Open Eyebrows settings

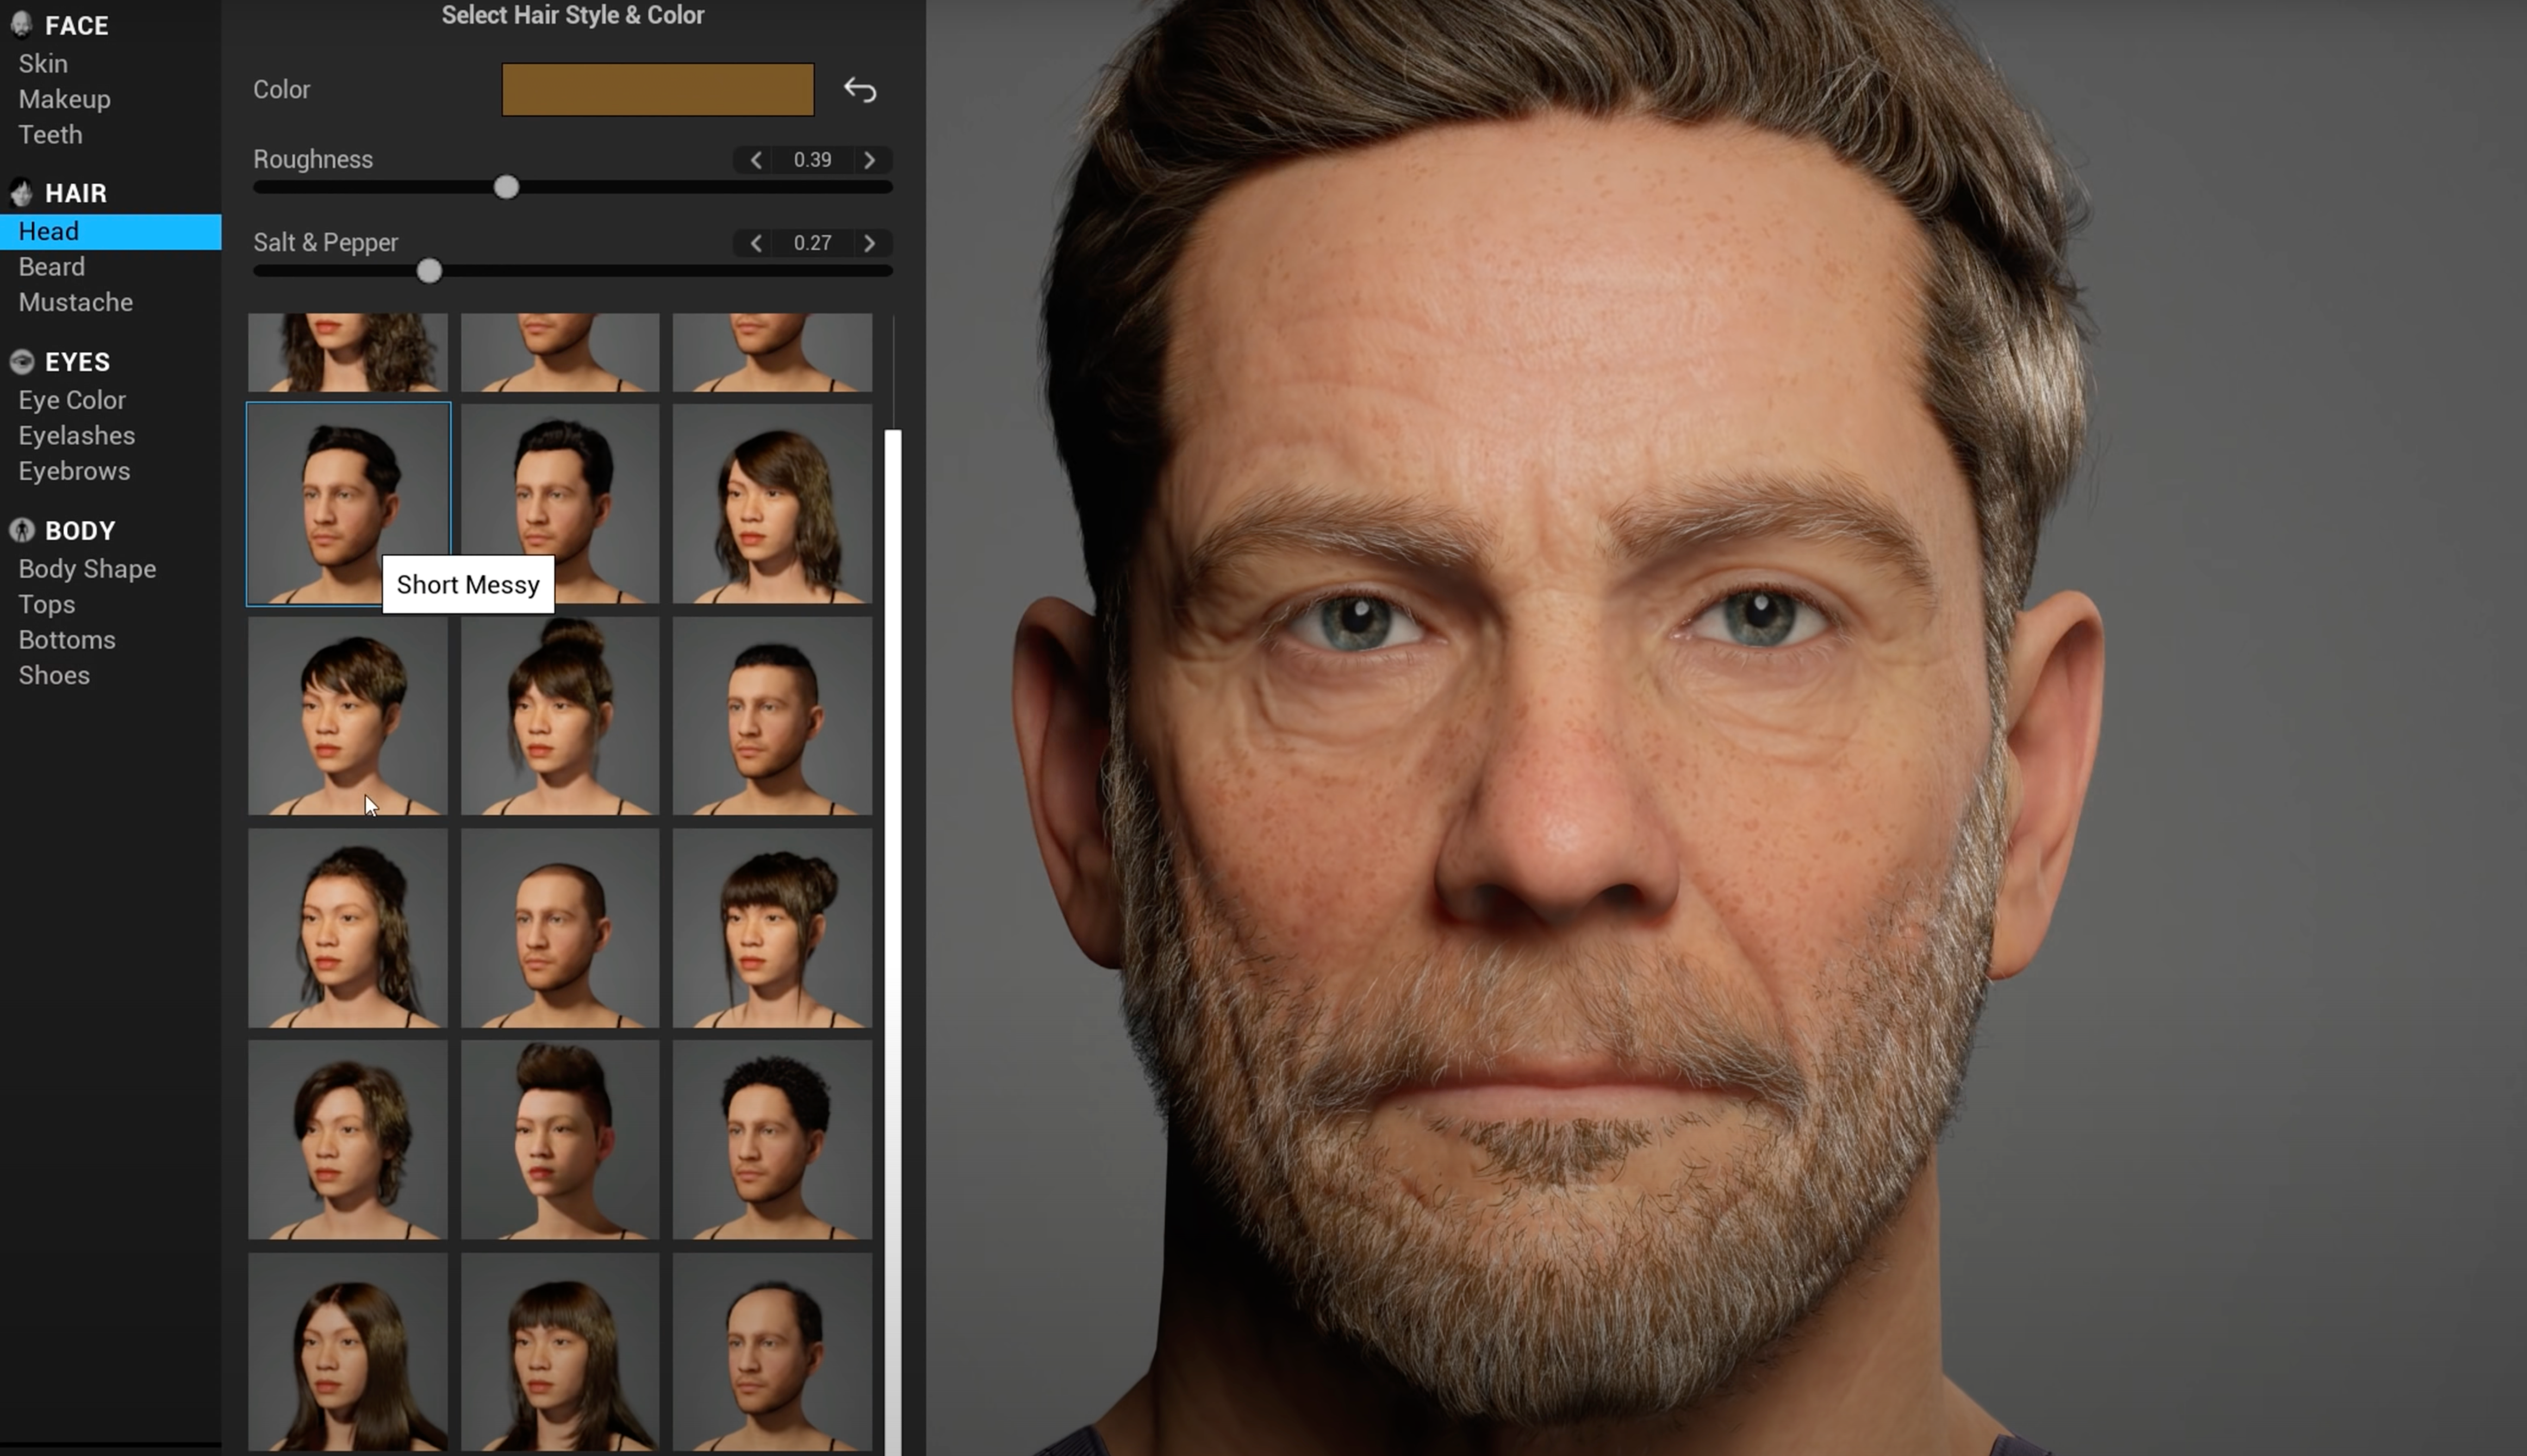[x=74, y=471]
